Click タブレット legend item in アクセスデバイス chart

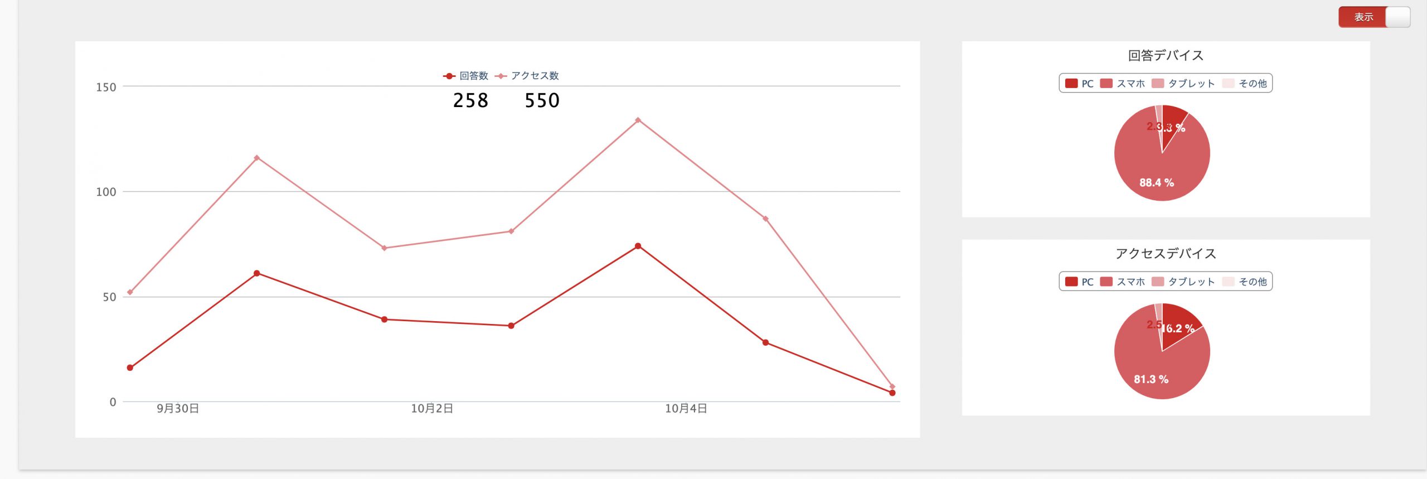point(1183,282)
